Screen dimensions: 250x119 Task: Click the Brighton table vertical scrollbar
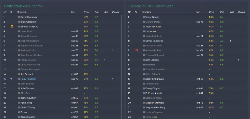pos(121,67)
